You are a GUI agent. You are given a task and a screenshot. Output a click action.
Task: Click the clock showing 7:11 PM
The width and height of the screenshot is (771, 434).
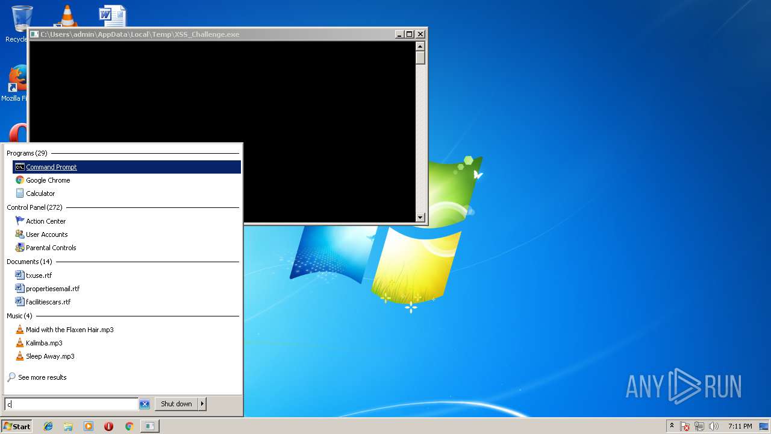coord(740,426)
